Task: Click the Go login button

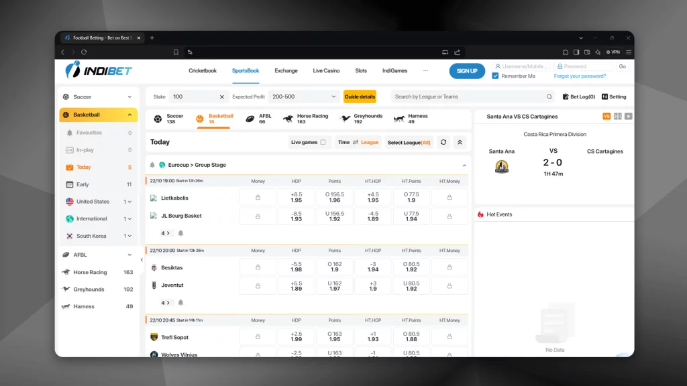Action: 622,66
